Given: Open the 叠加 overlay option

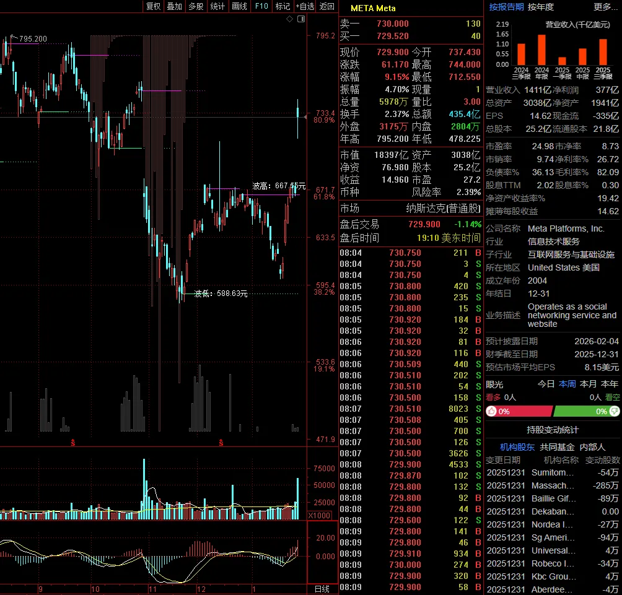Looking at the screenshot, I should [175, 6].
